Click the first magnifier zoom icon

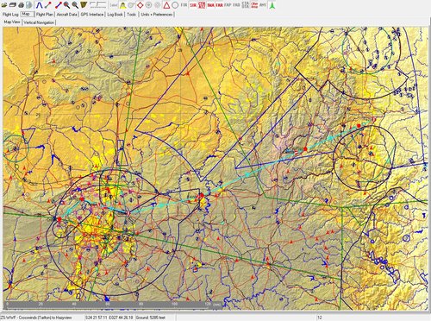tap(66, 5)
